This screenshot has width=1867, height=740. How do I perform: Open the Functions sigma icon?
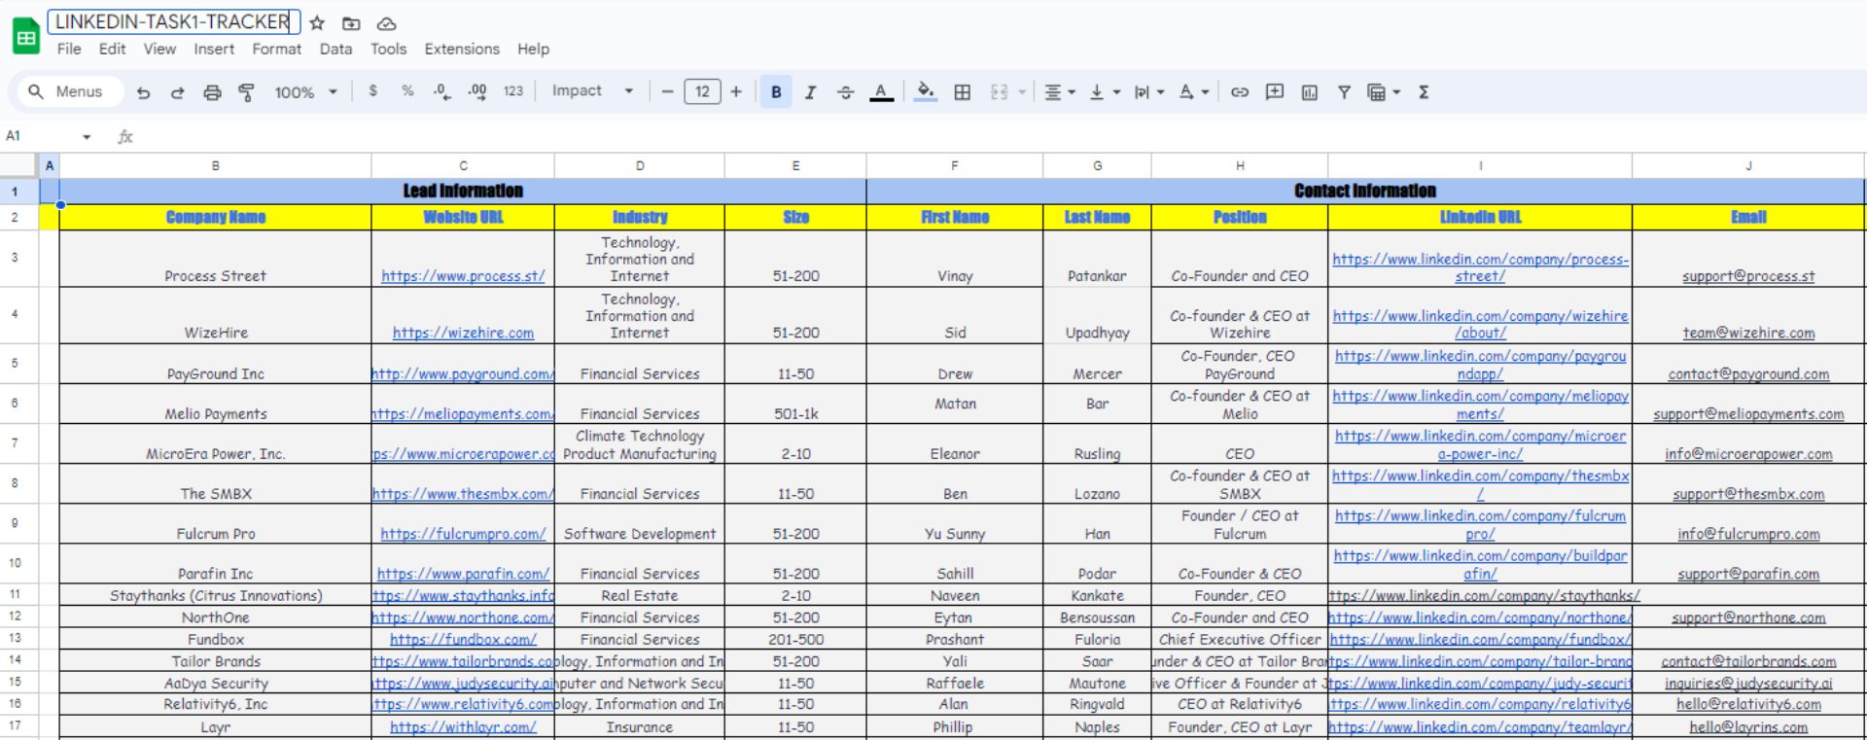(1424, 92)
